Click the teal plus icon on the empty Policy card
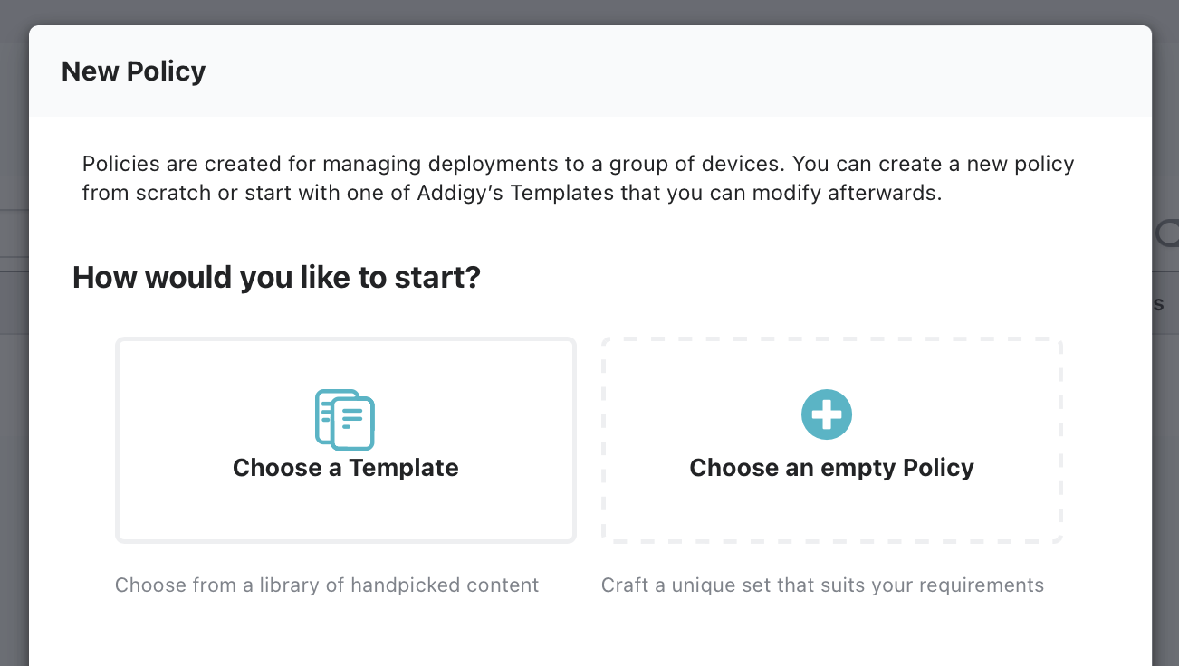Viewport: 1179px width, 666px height. click(827, 414)
